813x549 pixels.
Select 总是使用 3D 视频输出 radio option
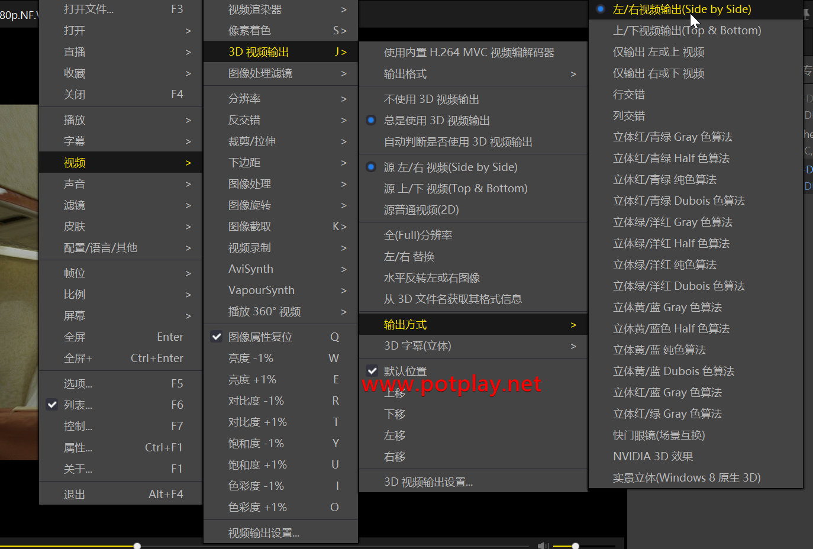(x=473, y=121)
